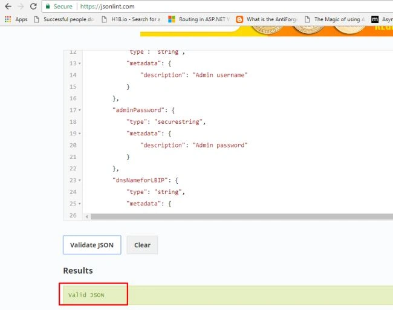
Task: Reload the page with refresh icon
Action: 33,6
